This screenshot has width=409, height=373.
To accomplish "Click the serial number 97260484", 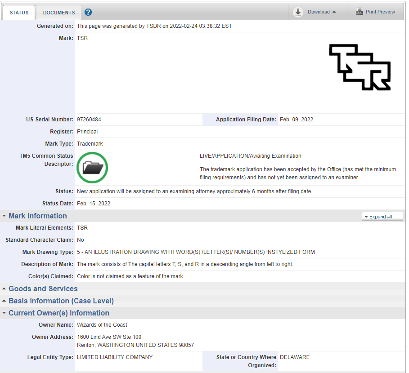I will [x=89, y=120].
